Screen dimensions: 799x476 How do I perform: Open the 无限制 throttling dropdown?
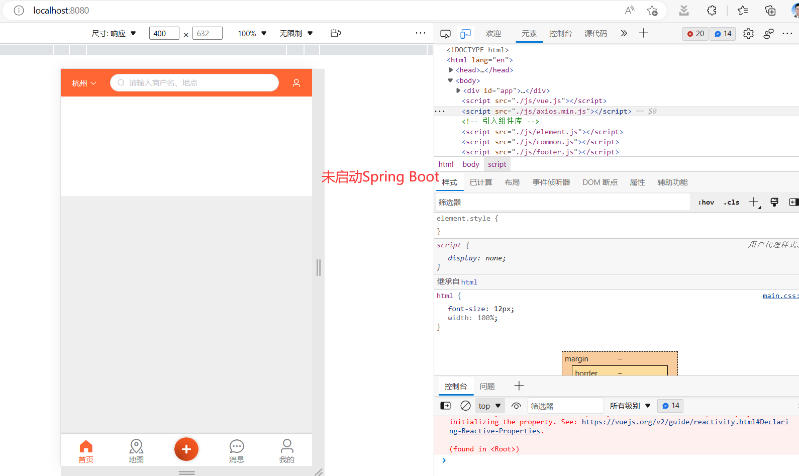click(x=296, y=33)
